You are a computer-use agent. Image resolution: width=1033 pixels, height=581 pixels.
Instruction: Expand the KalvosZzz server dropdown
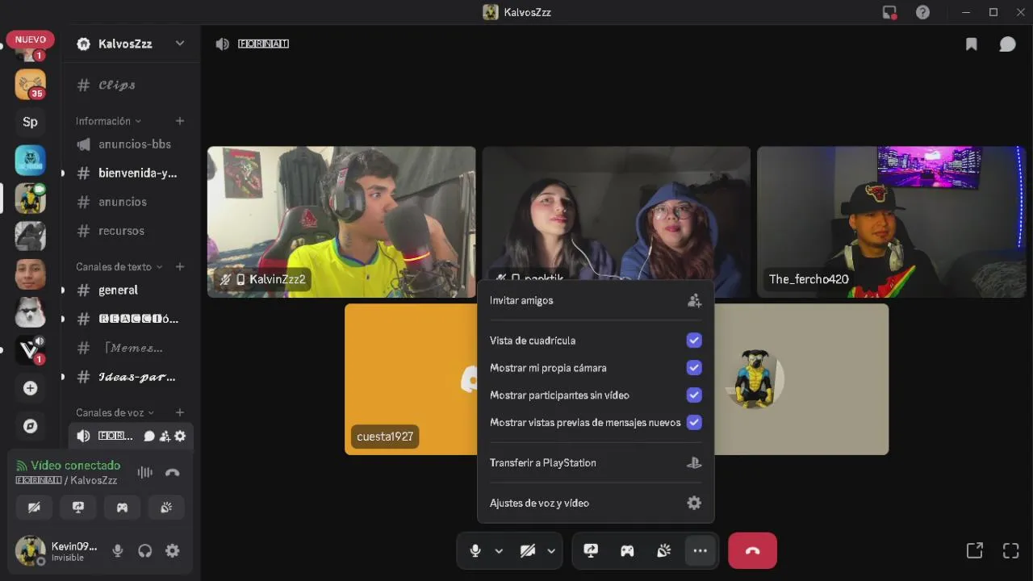pyautogui.click(x=180, y=44)
